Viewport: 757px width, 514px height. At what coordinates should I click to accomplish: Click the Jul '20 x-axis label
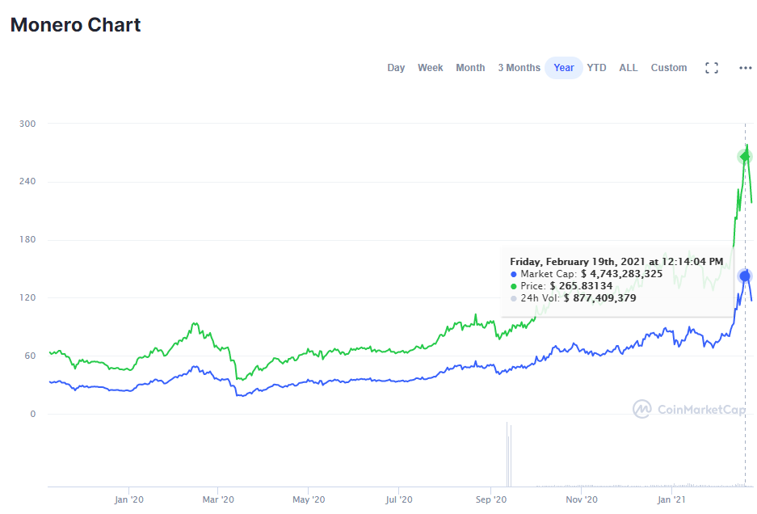click(399, 499)
